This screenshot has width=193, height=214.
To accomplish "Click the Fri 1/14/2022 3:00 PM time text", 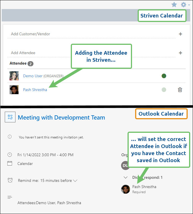I will [x=46, y=155].
